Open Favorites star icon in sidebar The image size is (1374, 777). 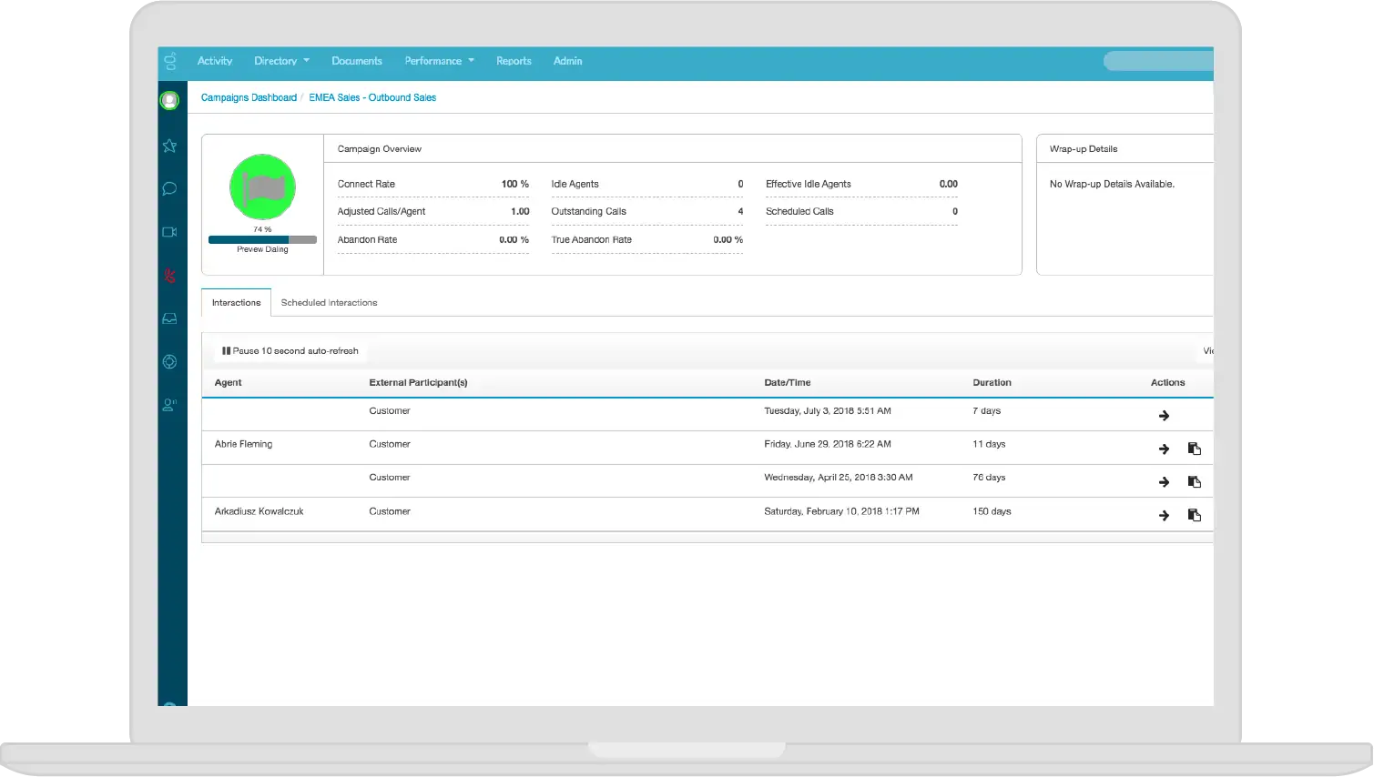[x=169, y=146]
